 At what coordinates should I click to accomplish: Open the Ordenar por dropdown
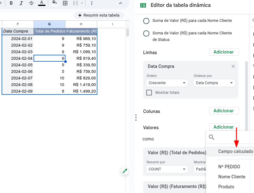click(214, 83)
